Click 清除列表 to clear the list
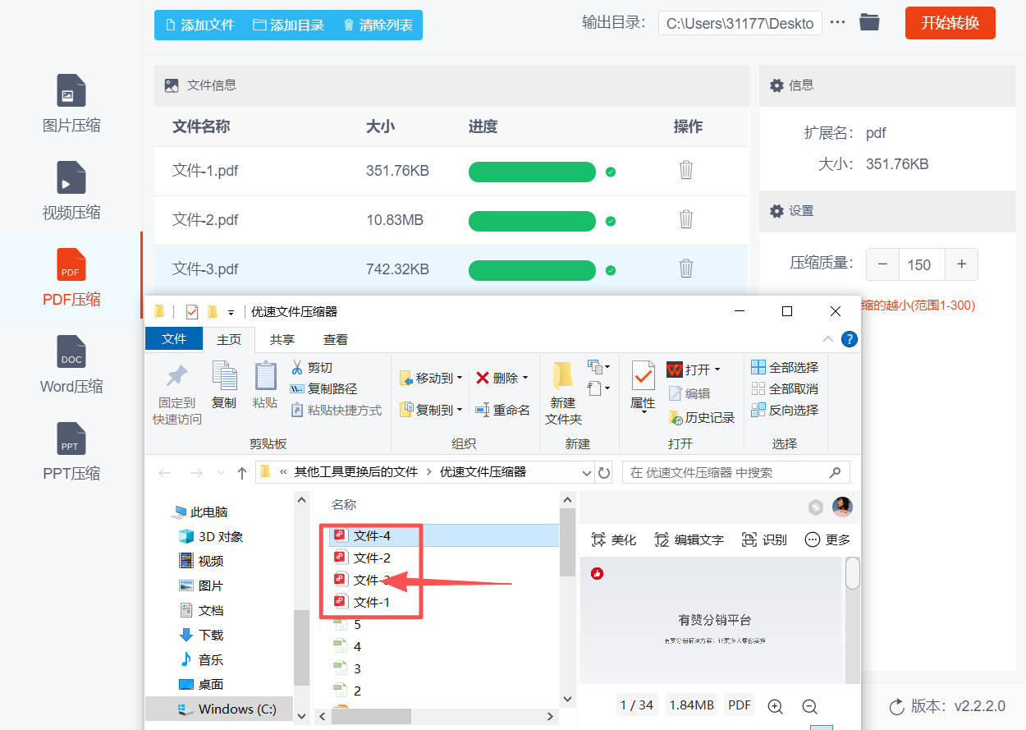This screenshot has height=730, width=1026. point(378,25)
